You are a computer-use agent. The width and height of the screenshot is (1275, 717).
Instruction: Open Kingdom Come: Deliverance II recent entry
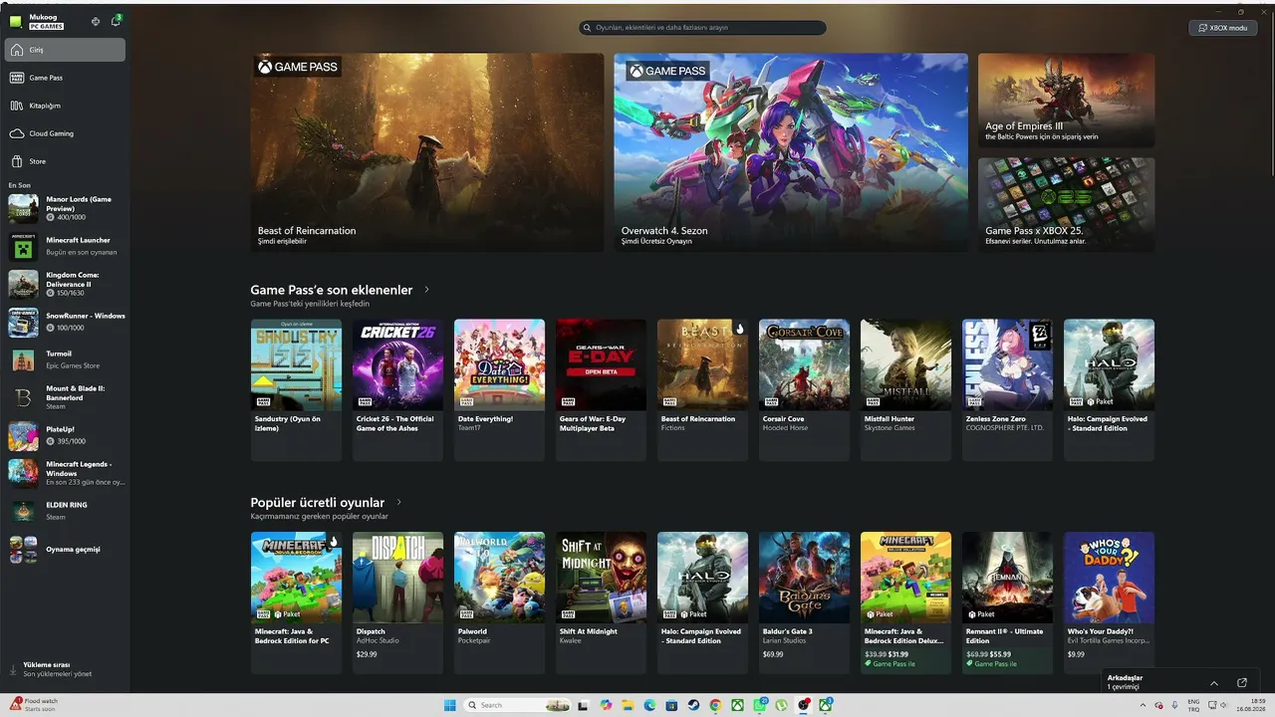click(x=67, y=284)
